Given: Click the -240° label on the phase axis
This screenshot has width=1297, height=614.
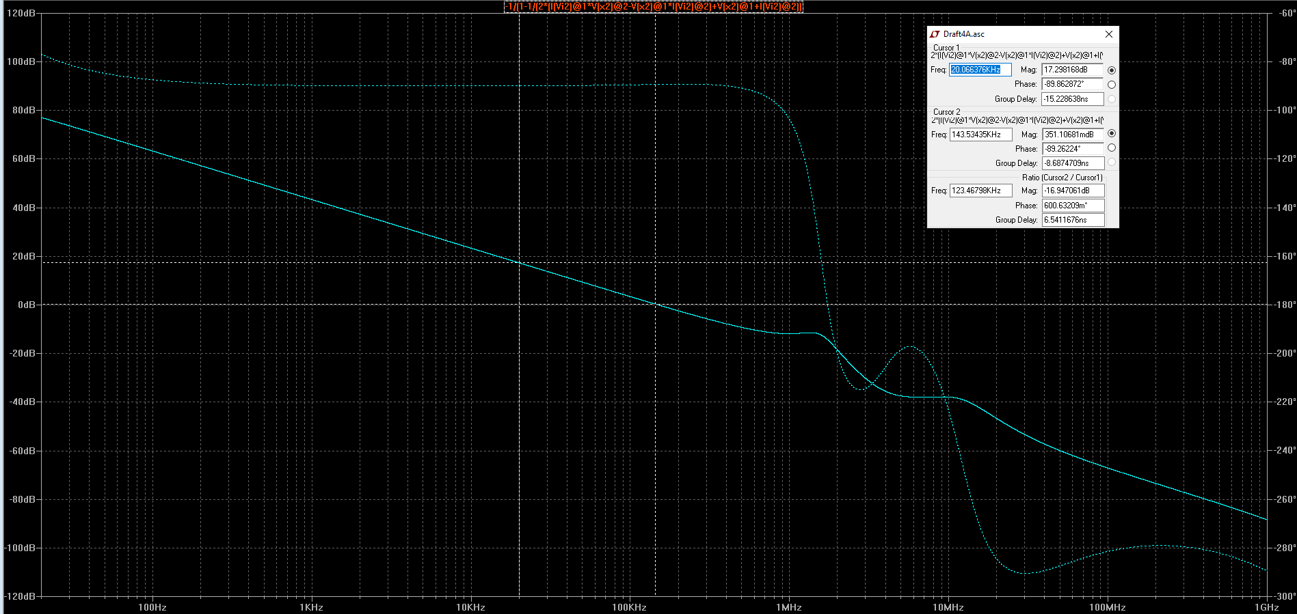Looking at the screenshot, I should pyautogui.click(x=1283, y=450).
